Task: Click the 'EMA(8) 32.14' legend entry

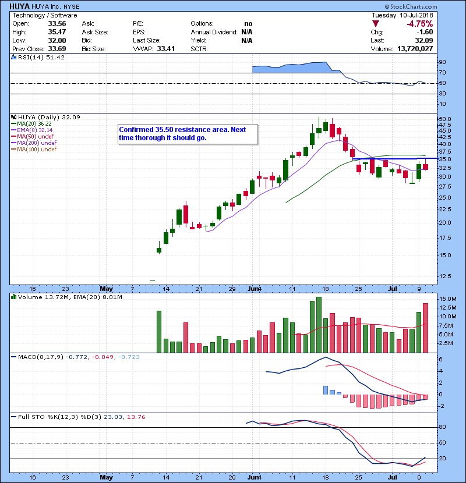Action: tap(35, 130)
